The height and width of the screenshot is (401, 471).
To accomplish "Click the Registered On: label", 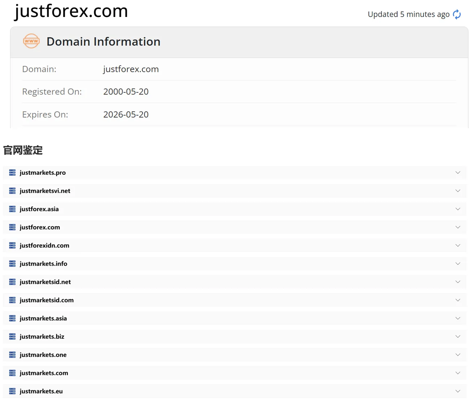I will [52, 92].
